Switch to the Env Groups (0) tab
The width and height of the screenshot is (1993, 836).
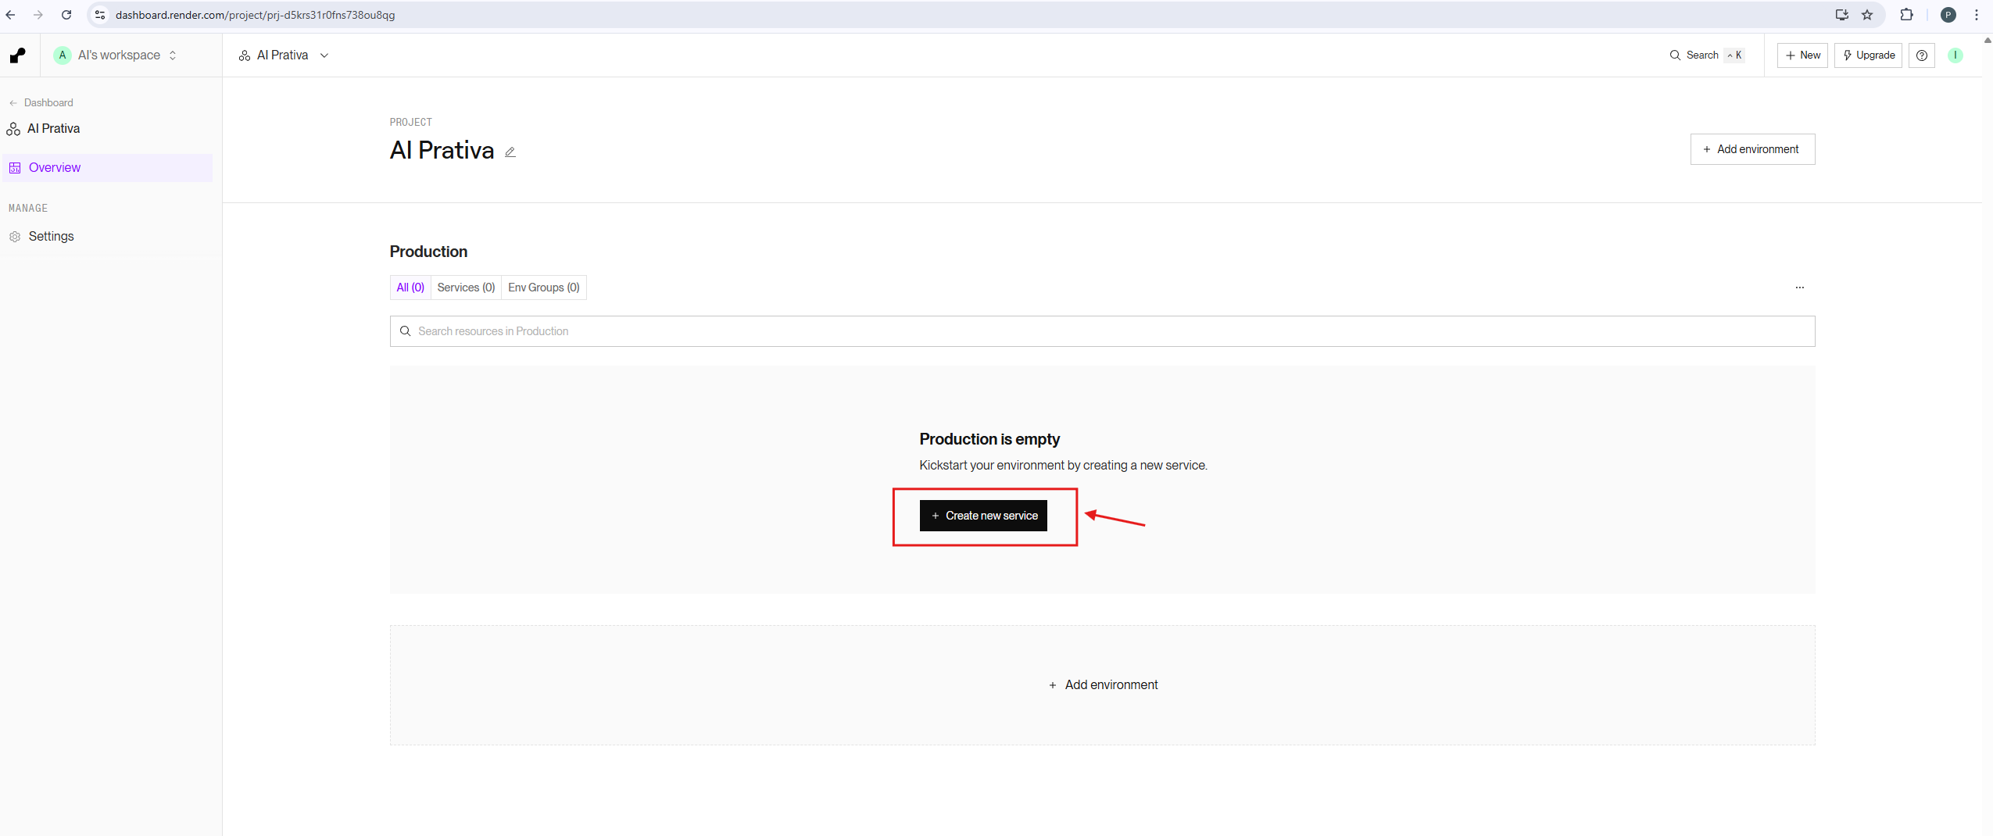(543, 288)
